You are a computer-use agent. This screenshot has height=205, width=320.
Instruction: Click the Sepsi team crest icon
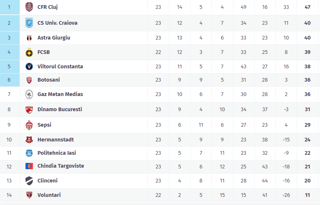29,125
